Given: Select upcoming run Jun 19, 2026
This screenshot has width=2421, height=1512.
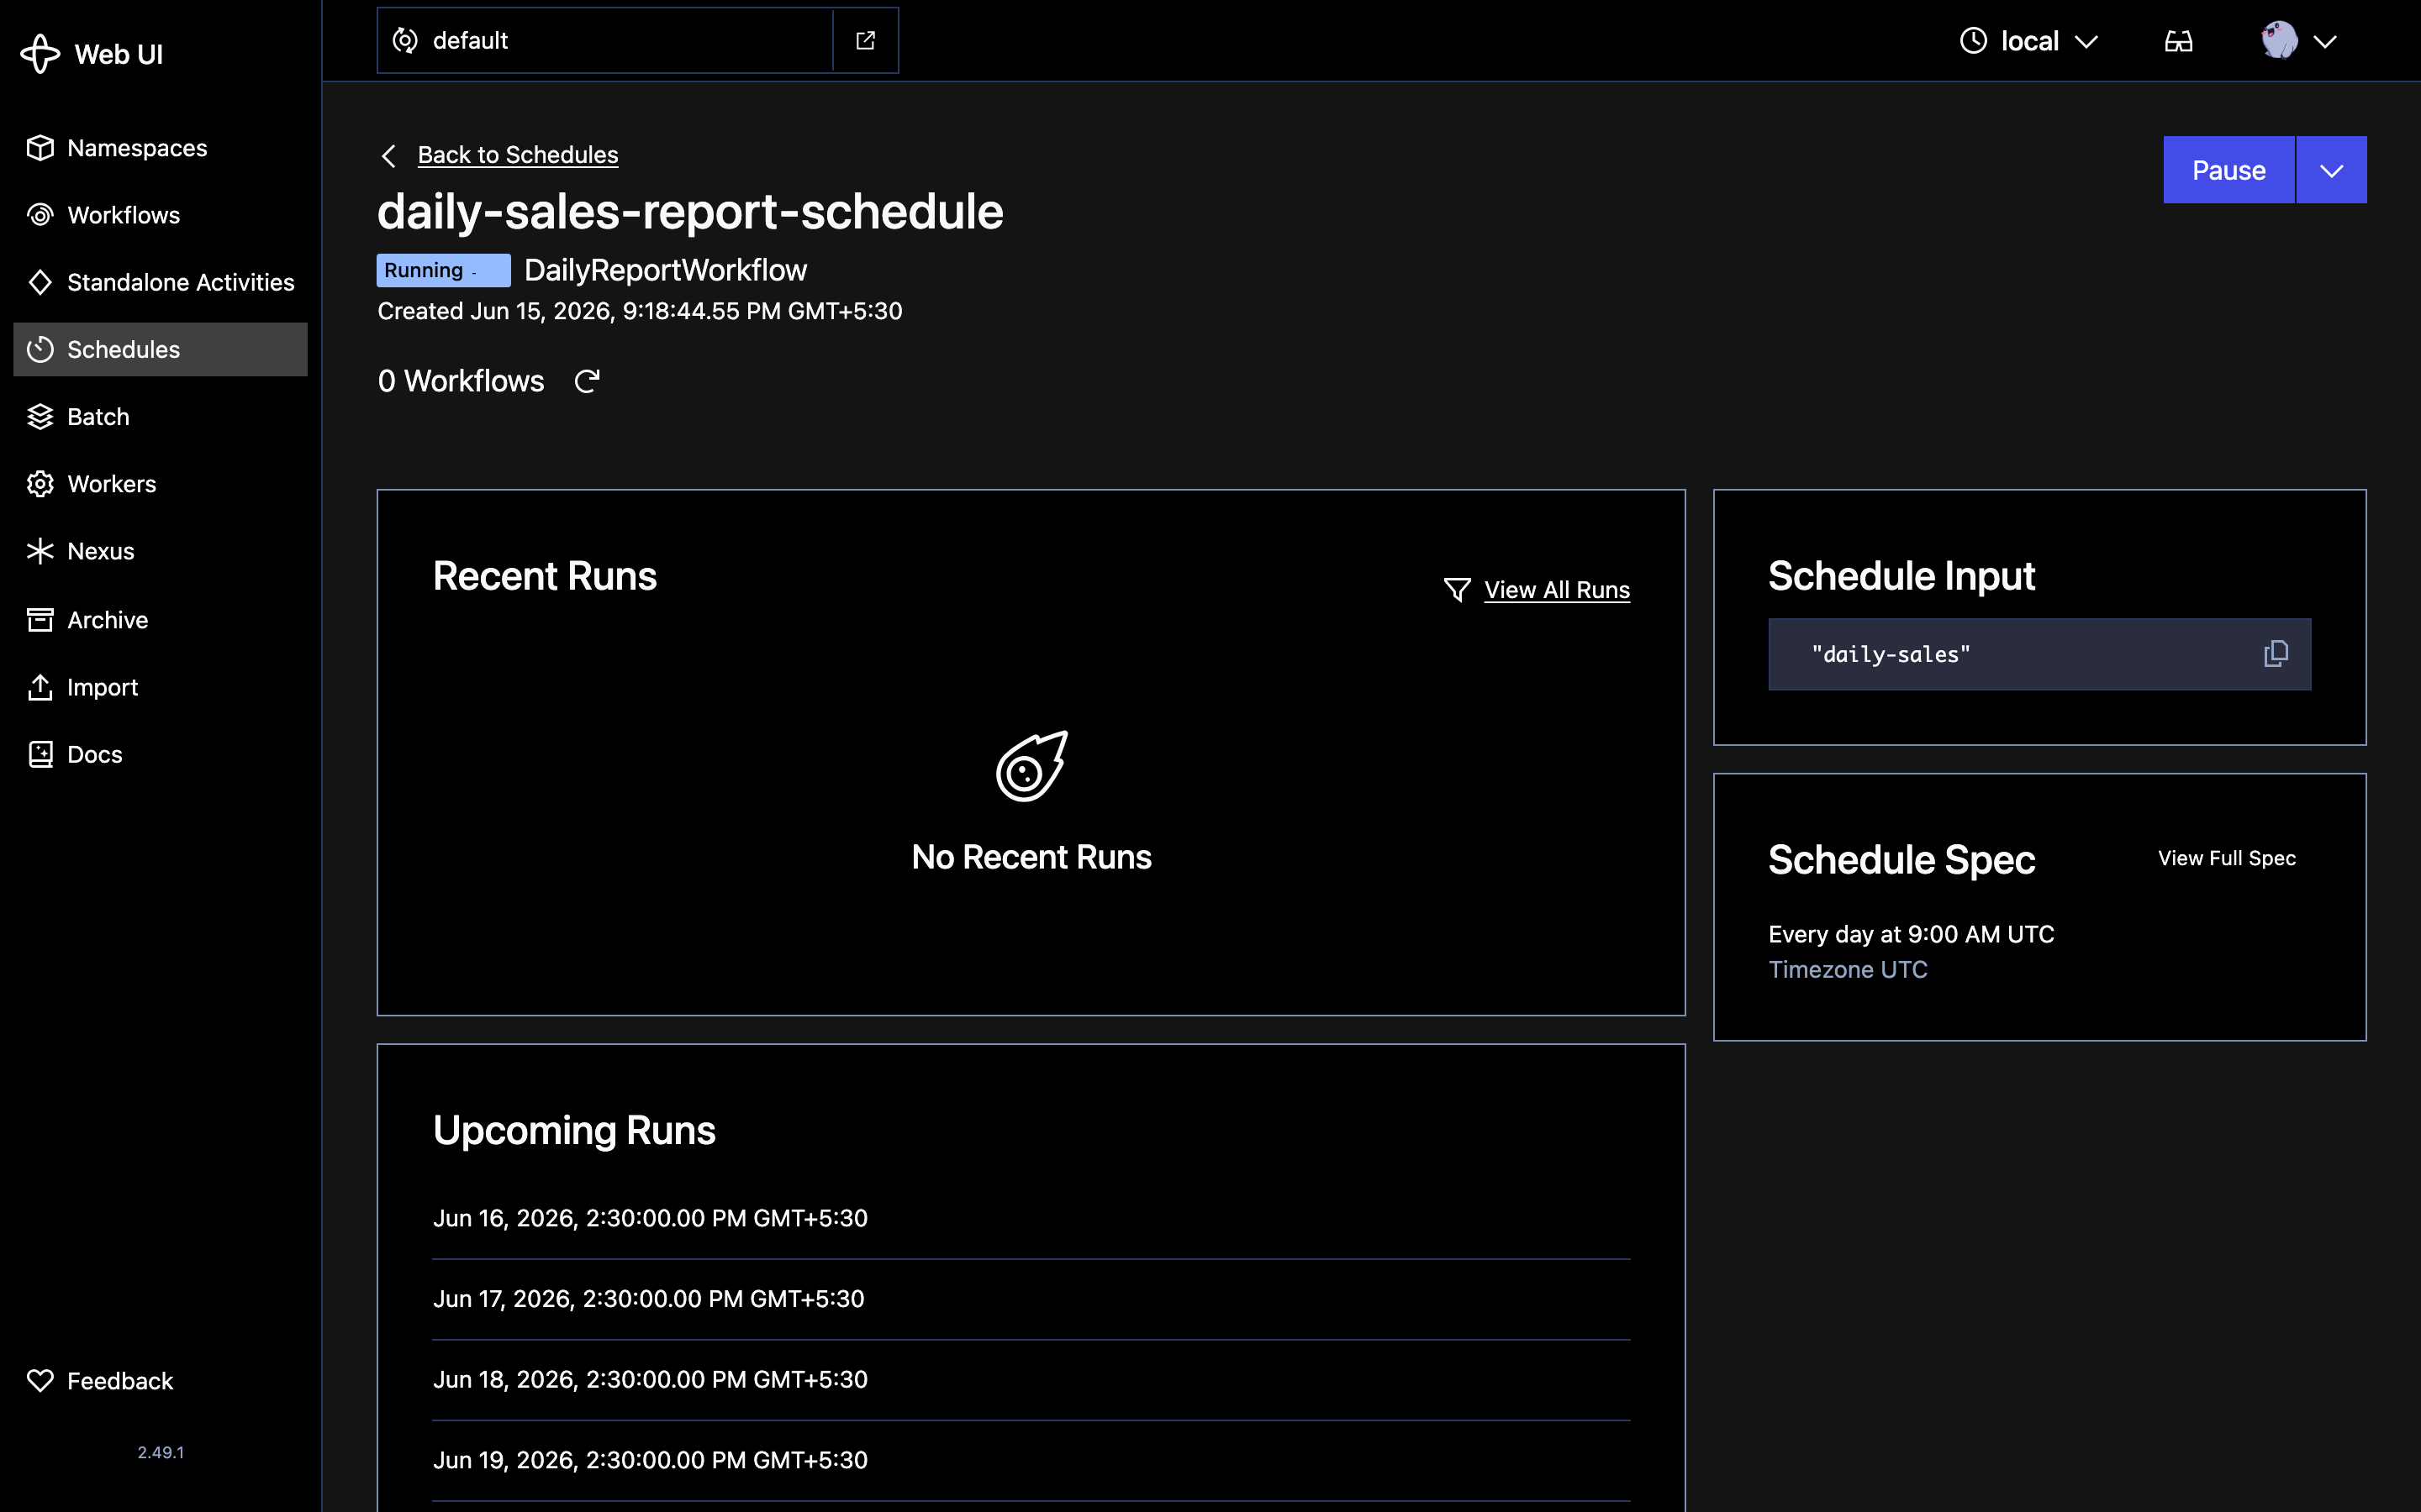Looking at the screenshot, I should point(651,1460).
